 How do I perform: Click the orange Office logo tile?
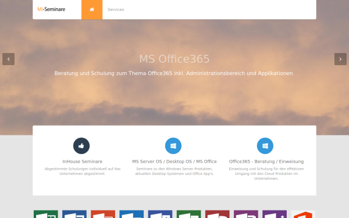[x=303, y=214]
